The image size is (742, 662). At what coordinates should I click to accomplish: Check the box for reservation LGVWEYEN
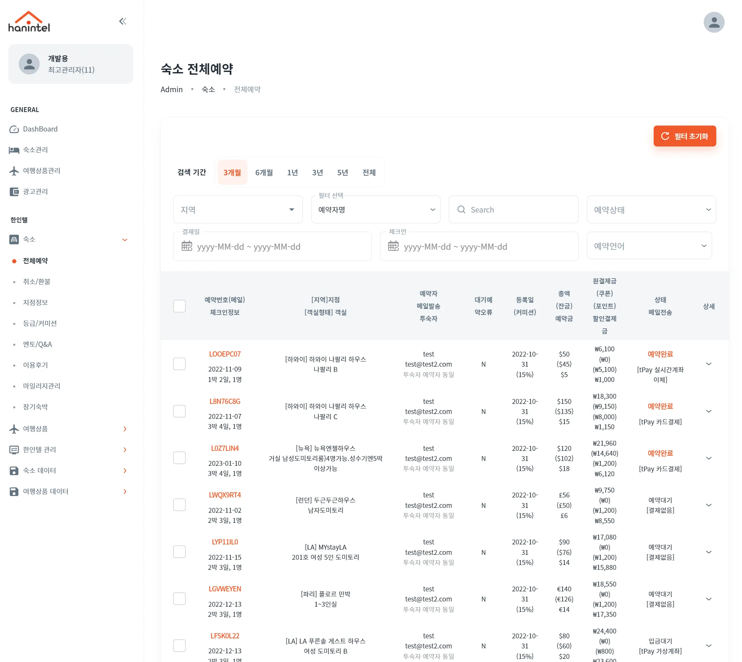[179, 598]
